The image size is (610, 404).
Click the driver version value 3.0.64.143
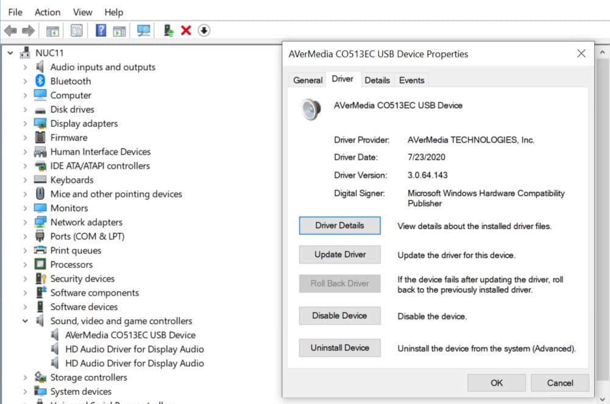click(x=428, y=175)
